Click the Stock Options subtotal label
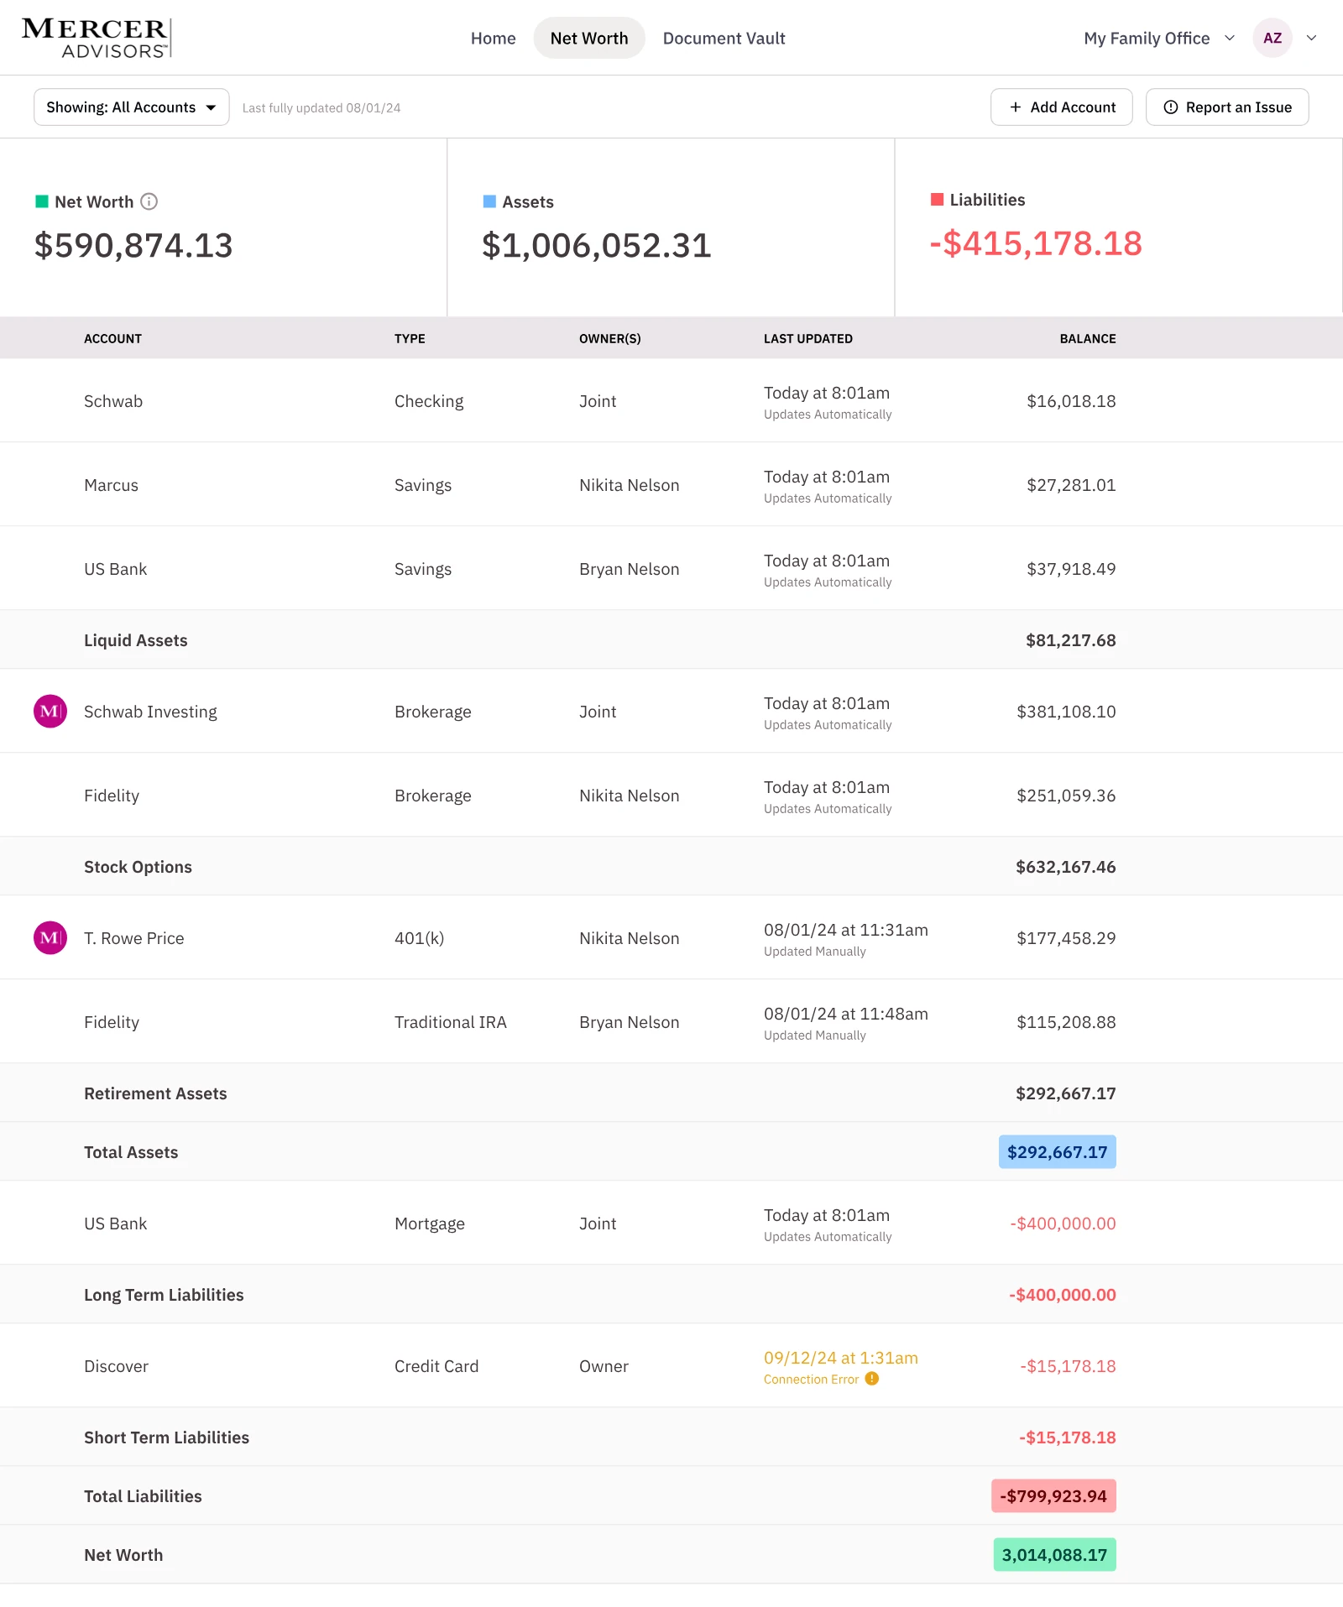Screen dimensions: 1343x1607 [x=138, y=867]
